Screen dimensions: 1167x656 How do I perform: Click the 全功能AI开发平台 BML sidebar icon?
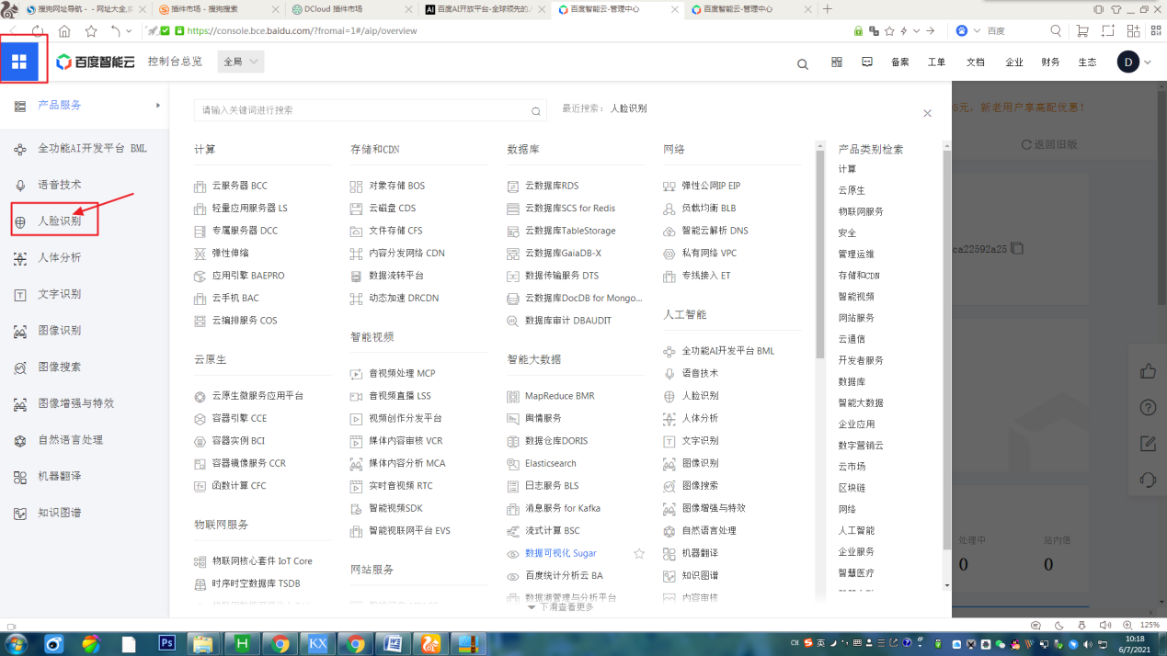[x=19, y=149]
